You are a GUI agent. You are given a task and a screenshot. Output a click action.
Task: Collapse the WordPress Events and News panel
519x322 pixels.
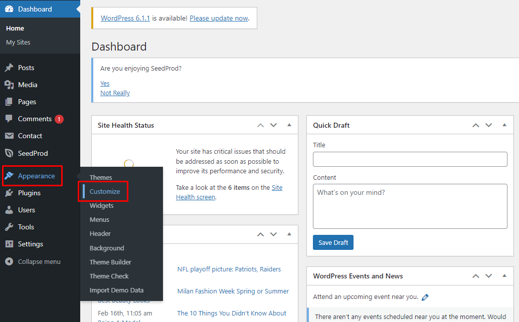(504, 276)
